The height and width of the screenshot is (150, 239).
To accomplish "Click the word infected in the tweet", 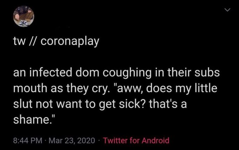I will (x=51, y=73).
